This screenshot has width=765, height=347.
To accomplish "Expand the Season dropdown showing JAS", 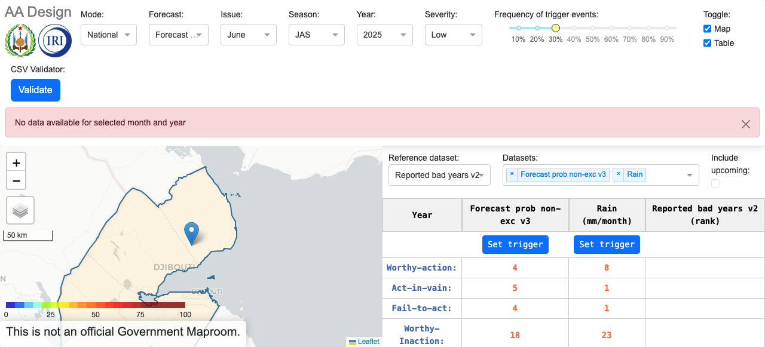I will pos(316,35).
